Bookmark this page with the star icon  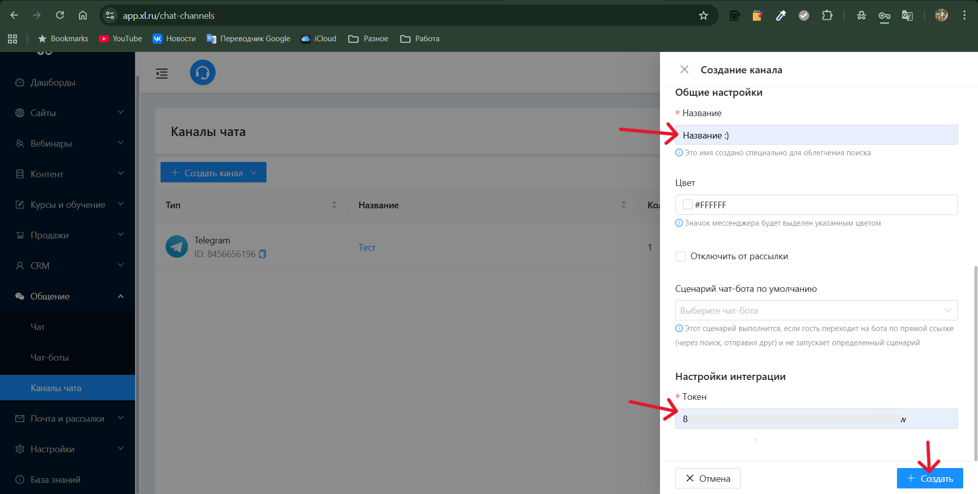tap(703, 16)
